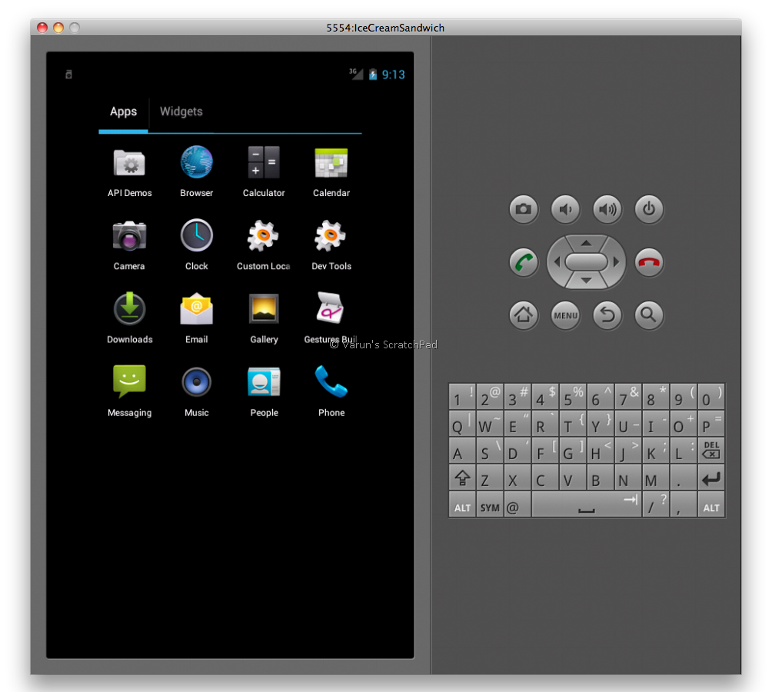
Task: Click the emulator power button
Action: 649,209
